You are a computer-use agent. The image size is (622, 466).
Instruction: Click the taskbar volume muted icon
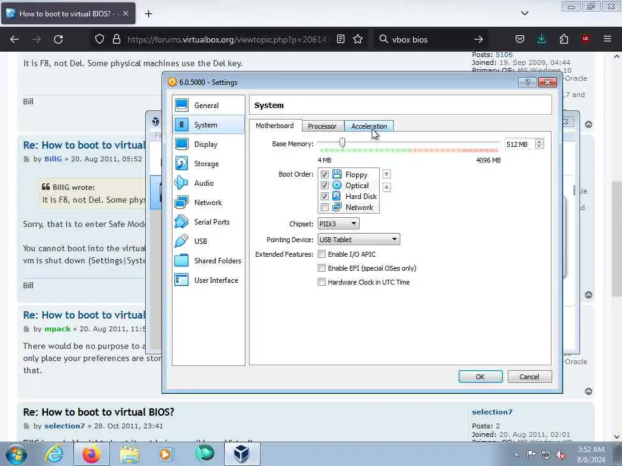pyautogui.click(x=561, y=454)
